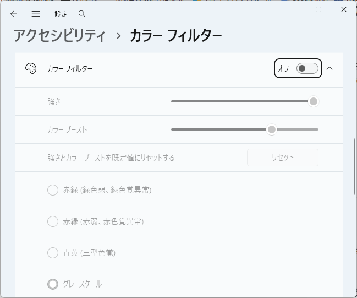This screenshot has width=357, height=298.
Task: Click the color palette icon
Action: point(31,68)
